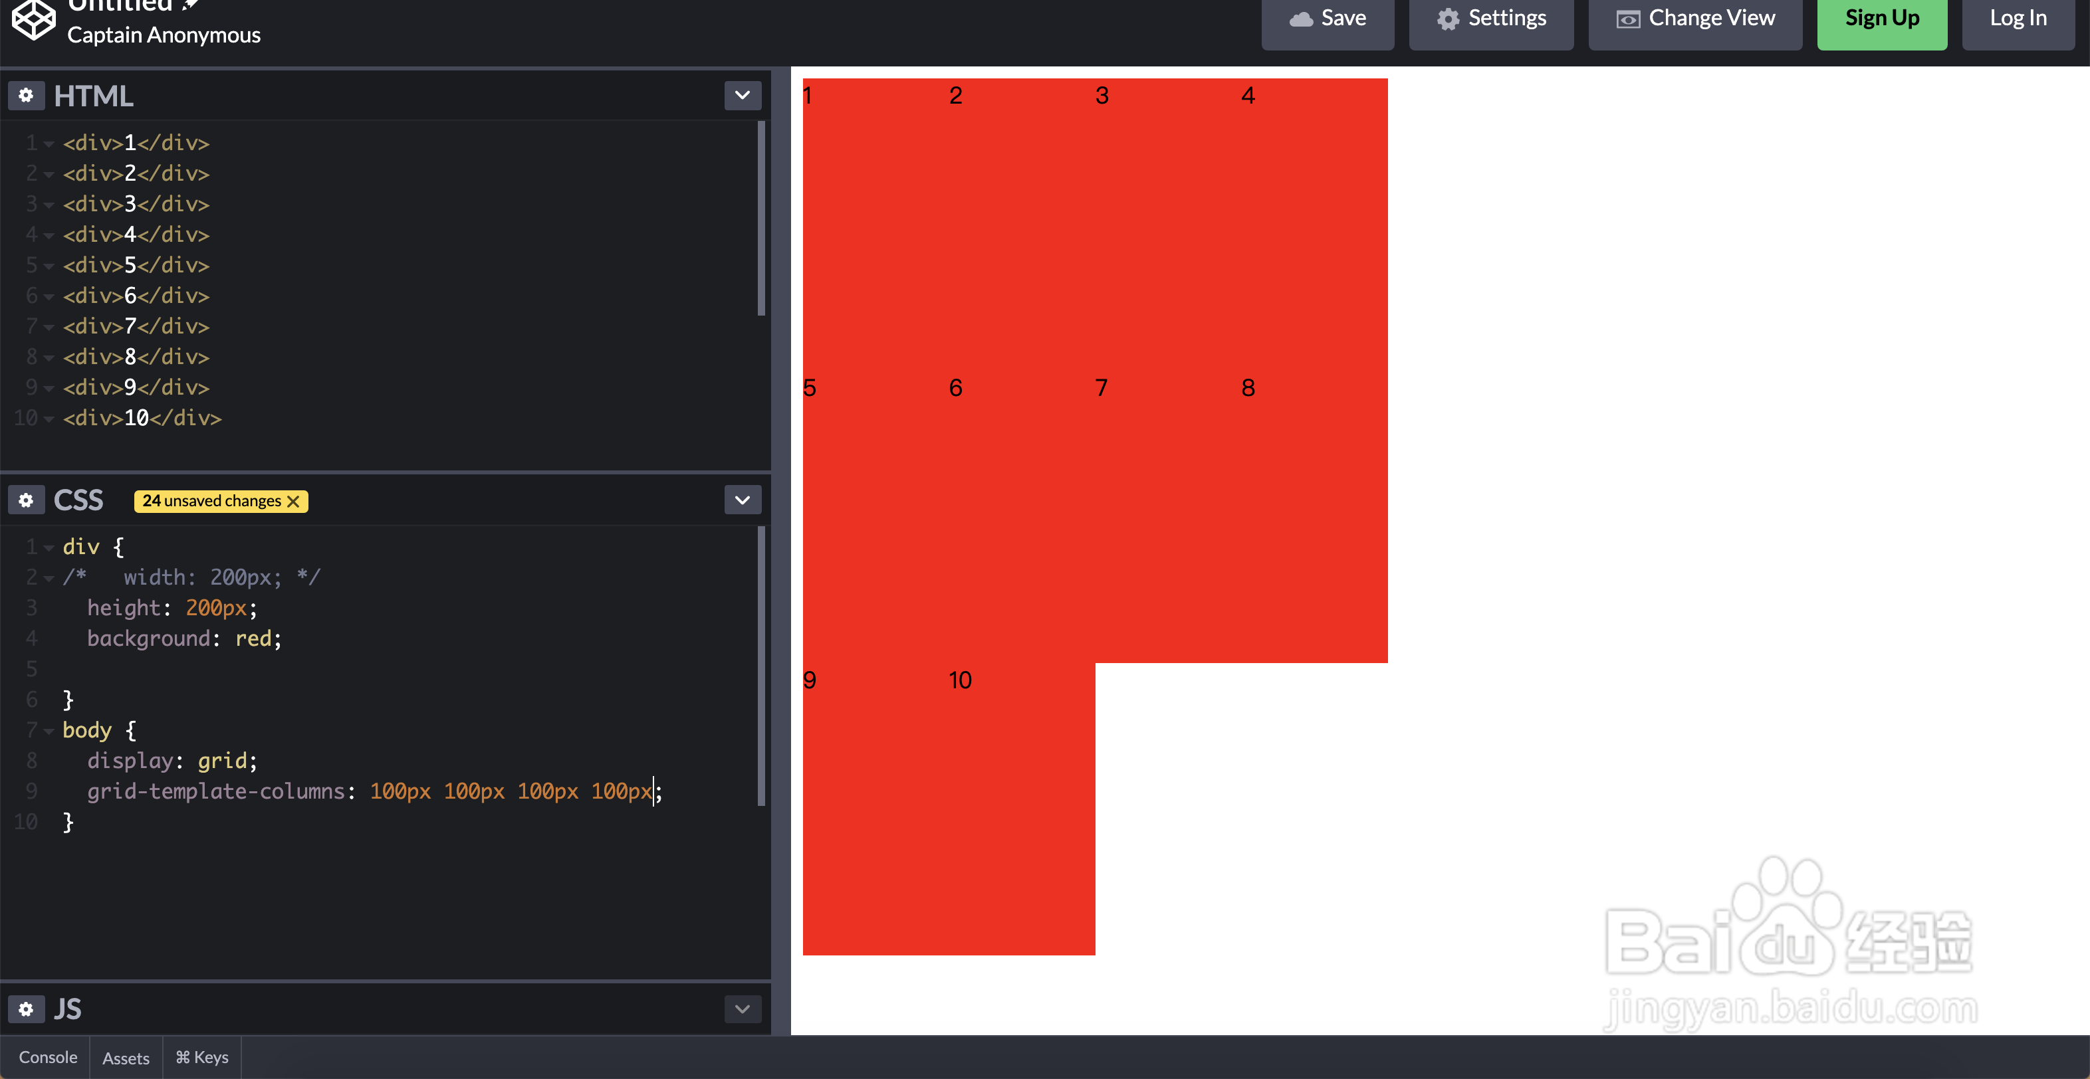Open HTML editor settings gear
This screenshot has height=1079, width=2090.
tap(26, 96)
